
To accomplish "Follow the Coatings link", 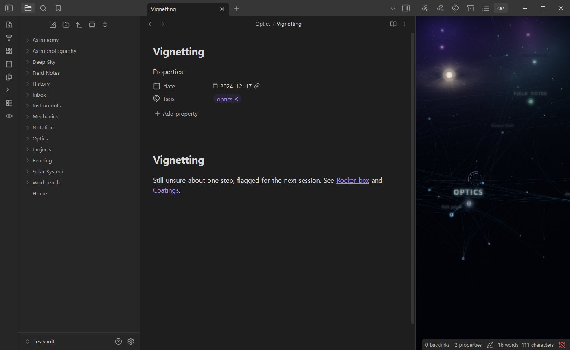I will point(166,190).
